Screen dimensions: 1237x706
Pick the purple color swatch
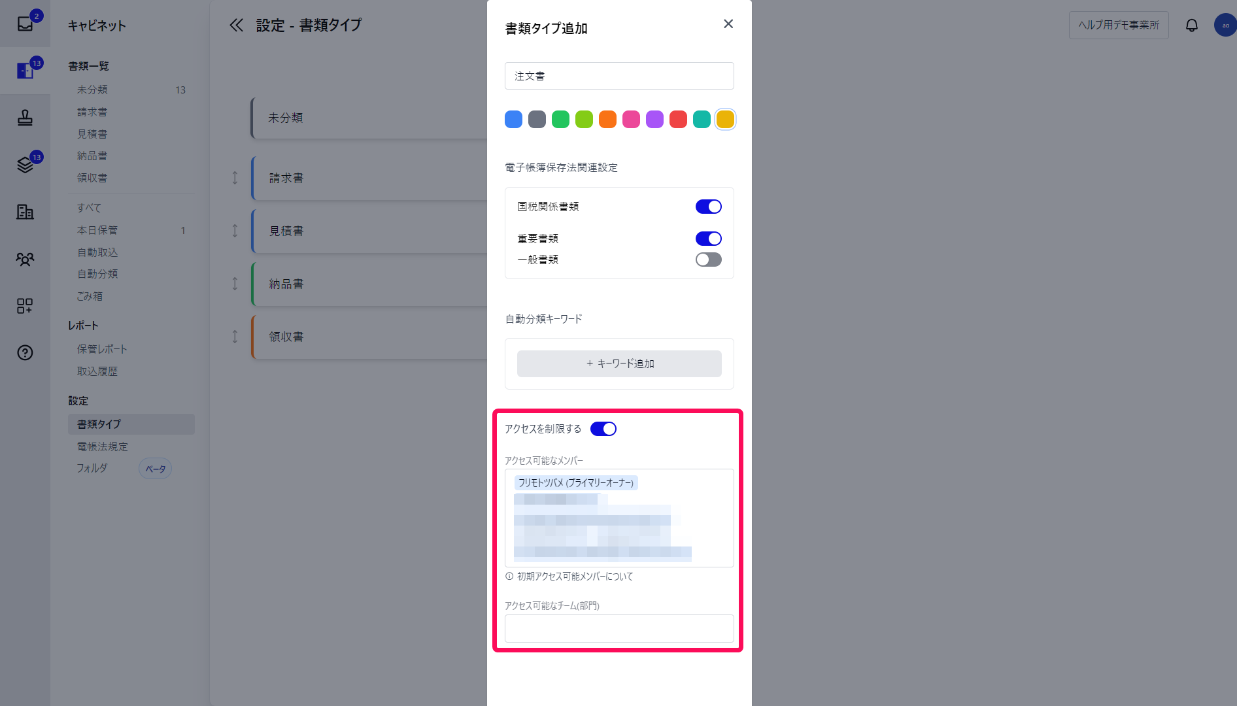(x=654, y=120)
